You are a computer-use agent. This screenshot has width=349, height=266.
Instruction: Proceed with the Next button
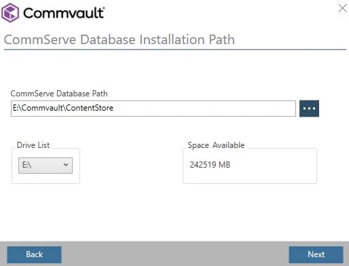(316, 254)
